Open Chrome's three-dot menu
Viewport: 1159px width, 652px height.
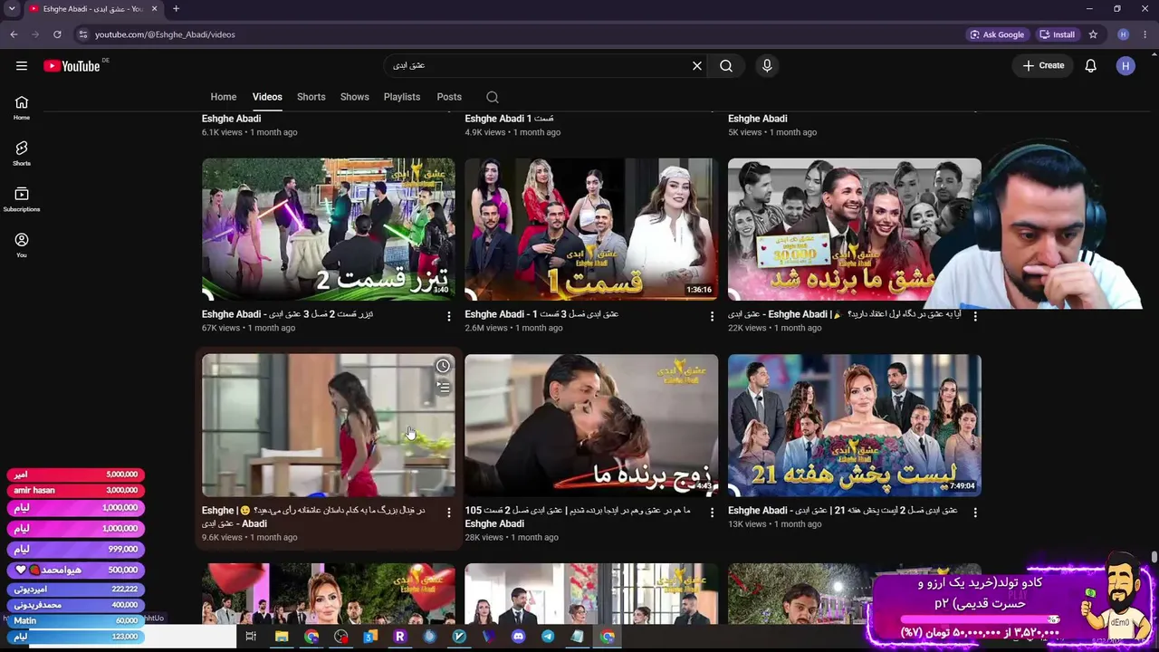(1145, 34)
